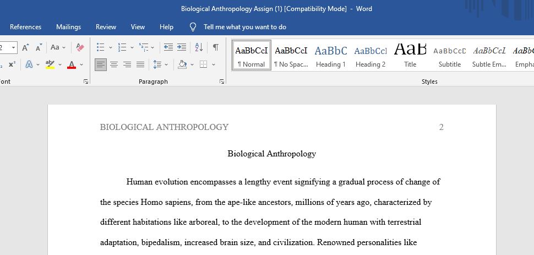This screenshot has height=255, width=534.
Task: Apply the Heading 1 style
Action: pos(331,56)
